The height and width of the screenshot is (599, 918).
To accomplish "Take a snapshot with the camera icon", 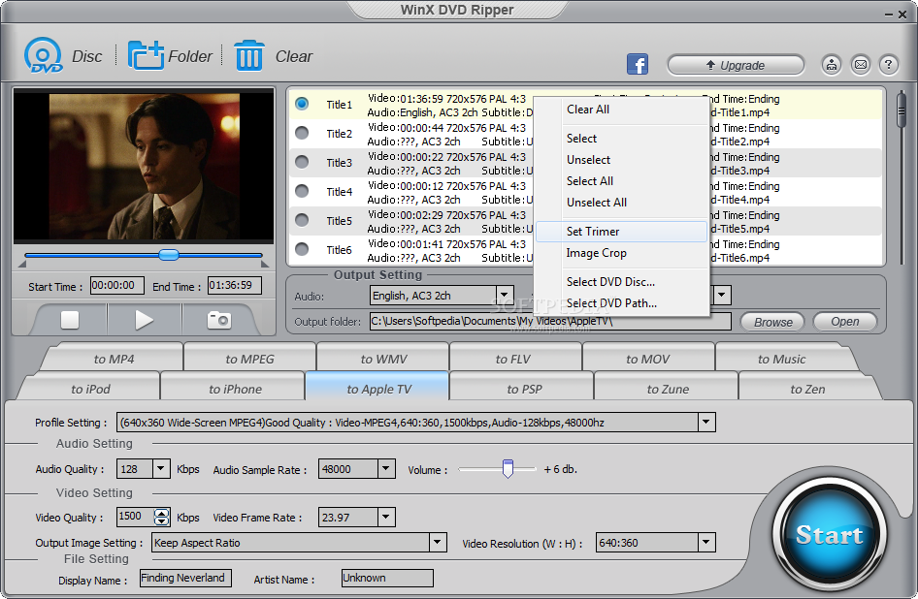I will click(x=219, y=320).
